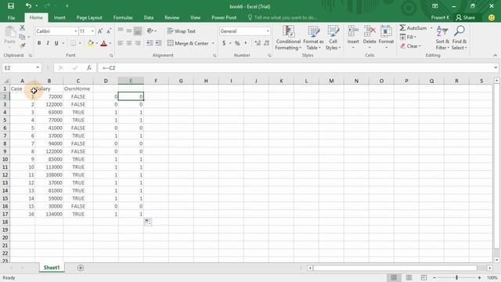Adjust the zoom slider handle

click(457, 277)
